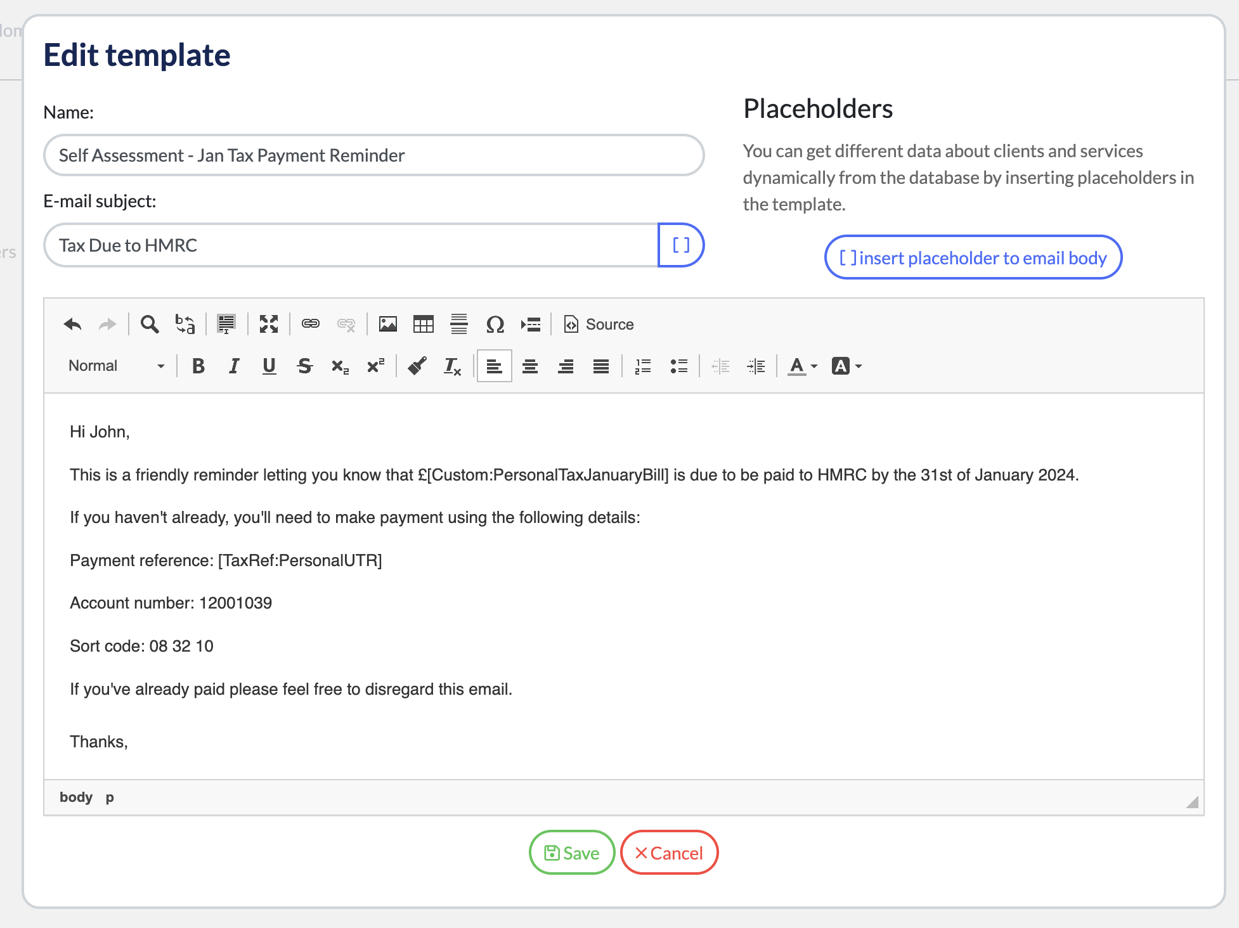Viewport: 1239px width, 928px height.
Task: Toggle strikethrough formatting
Action: [305, 366]
